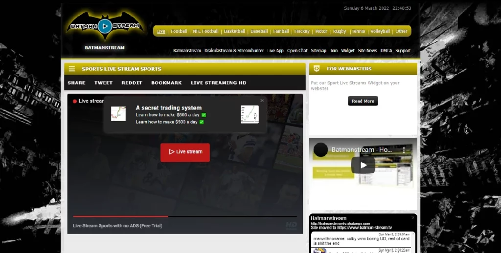Click the rising line chart ad thumbnail
Viewport: 501px width, 253px height.
(x=250, y=114)
